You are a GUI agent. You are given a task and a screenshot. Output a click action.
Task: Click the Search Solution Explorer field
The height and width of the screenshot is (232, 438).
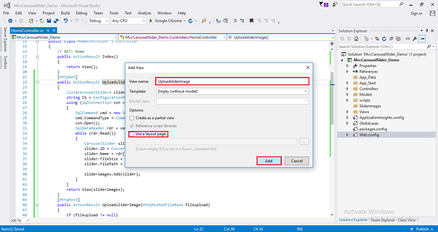coord(387,46)
